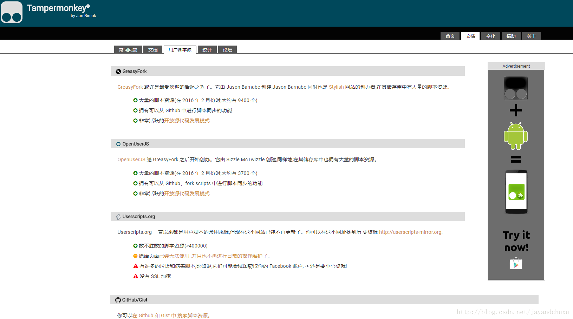Open 开放源代码发展模式 link under OpenUserJS
The width and height of the screenshot is (573, 319).
(x=187, y=194)
